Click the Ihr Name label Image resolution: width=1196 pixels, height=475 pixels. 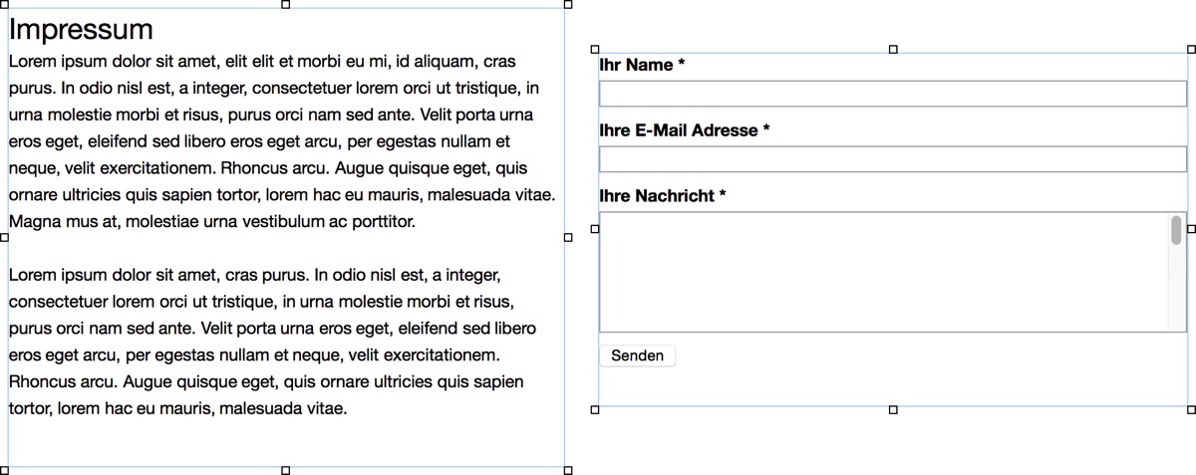[642, 65]
